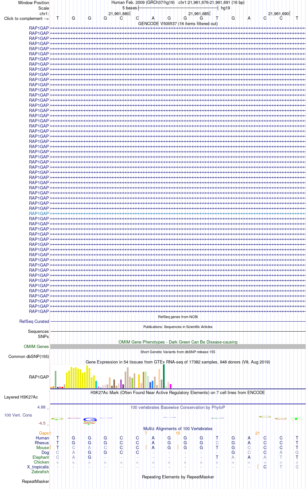This screenshot has width=306, height=489.
Task: Select the Mouse alignment row label
Action: click(x=43, y=447)
